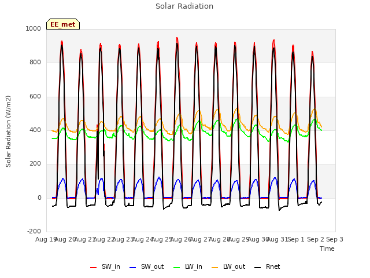
Task: Click the Aug 31 SW_in peak
Action: coord(273,41)
